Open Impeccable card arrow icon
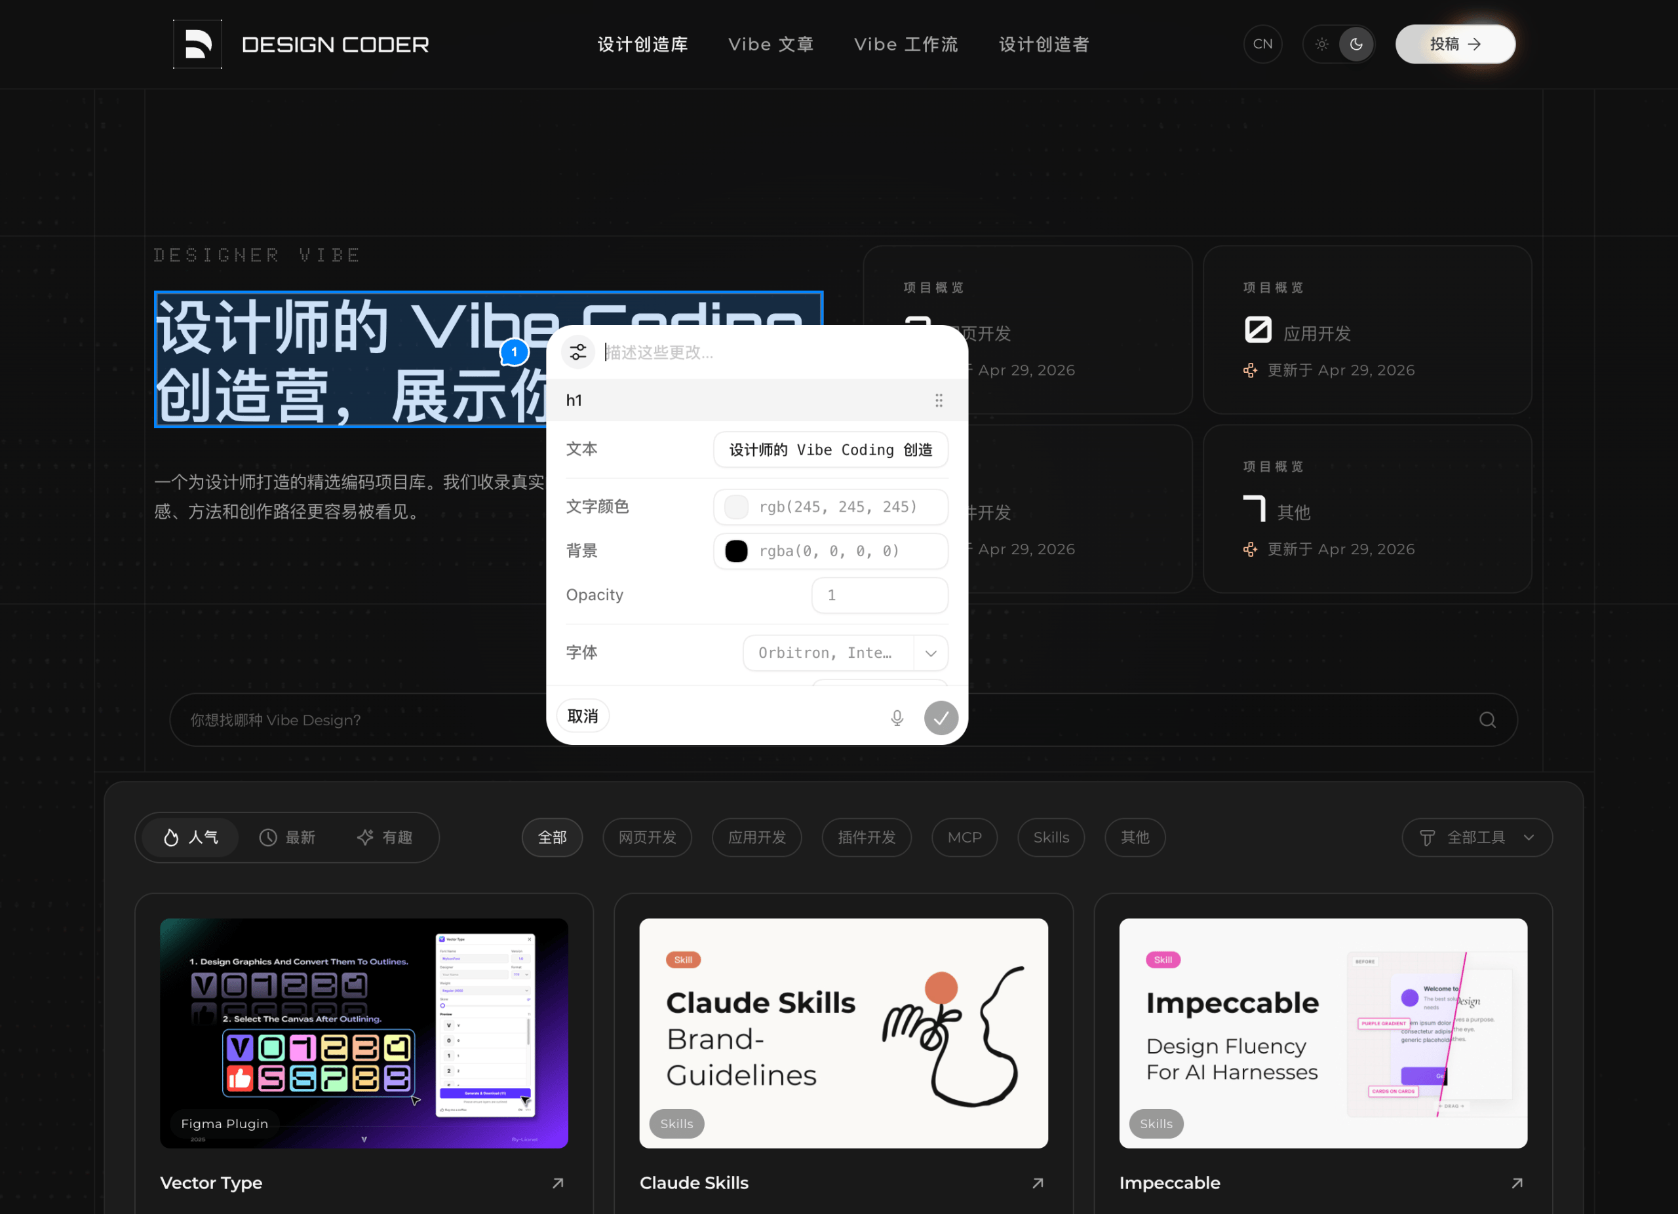 (x=1517, y=1183)
